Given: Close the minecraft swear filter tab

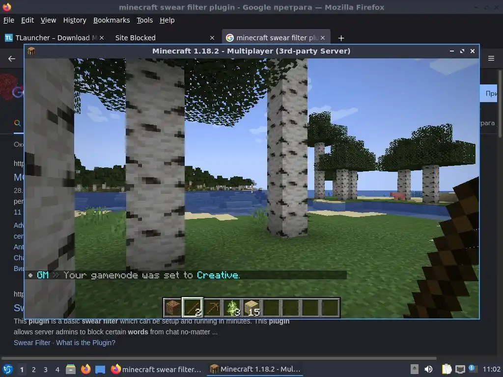Looking at the screenshot, I should click(323, 38).
